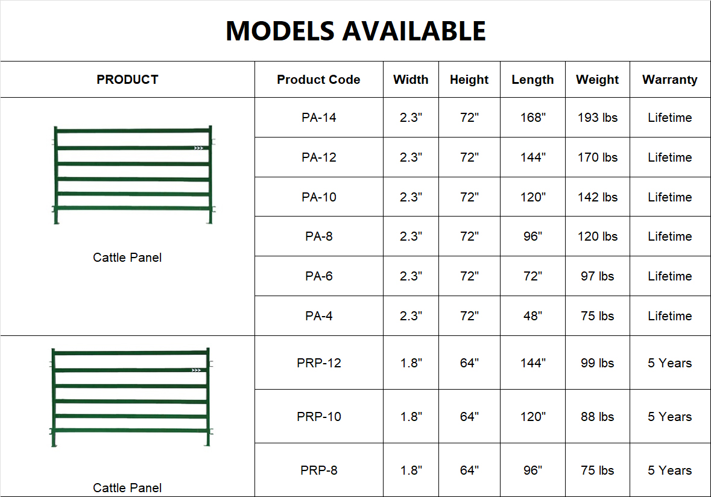This screenshot has height=497, width=711.
Task: Select the Product Code column header
Action: coord(318,80)
